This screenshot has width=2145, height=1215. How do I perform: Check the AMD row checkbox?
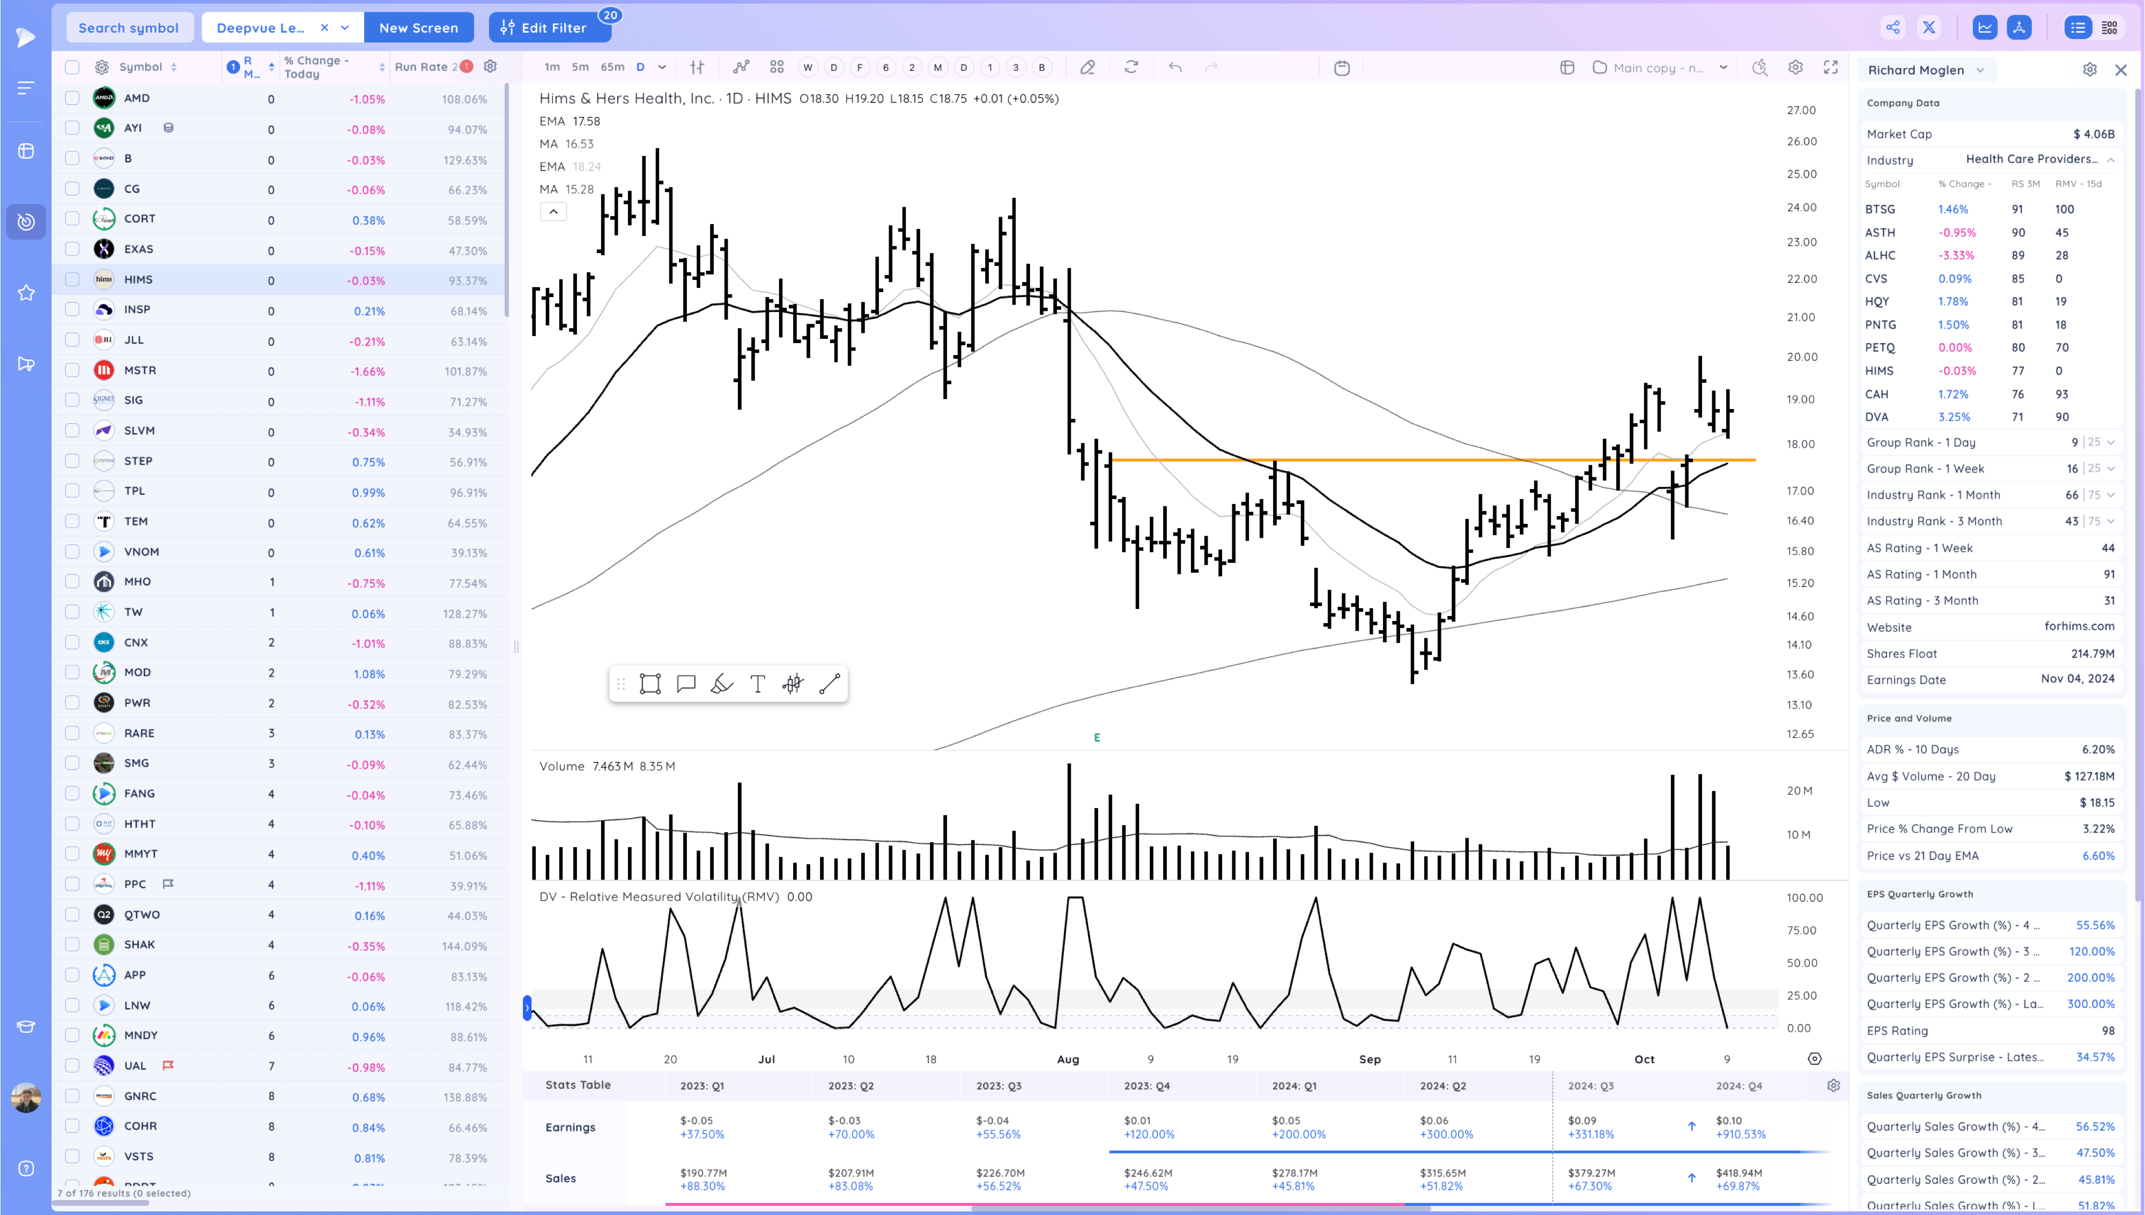pos(72,99)
